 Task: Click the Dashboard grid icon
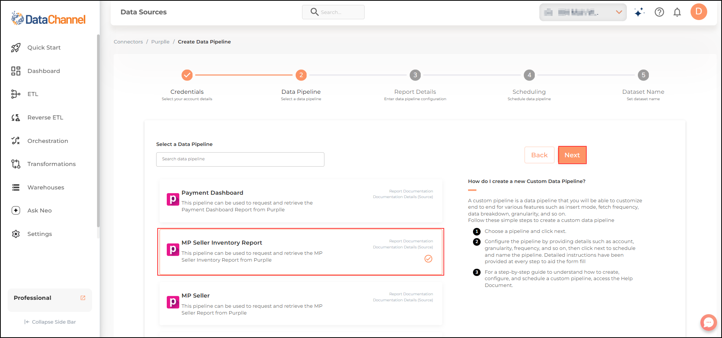(16, 71)
